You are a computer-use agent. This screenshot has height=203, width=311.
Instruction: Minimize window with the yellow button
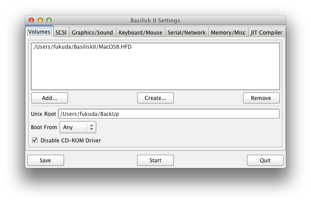click(x=40, y=20)
